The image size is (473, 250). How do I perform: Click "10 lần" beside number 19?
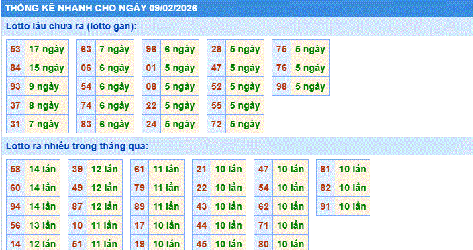coord(166,243)
